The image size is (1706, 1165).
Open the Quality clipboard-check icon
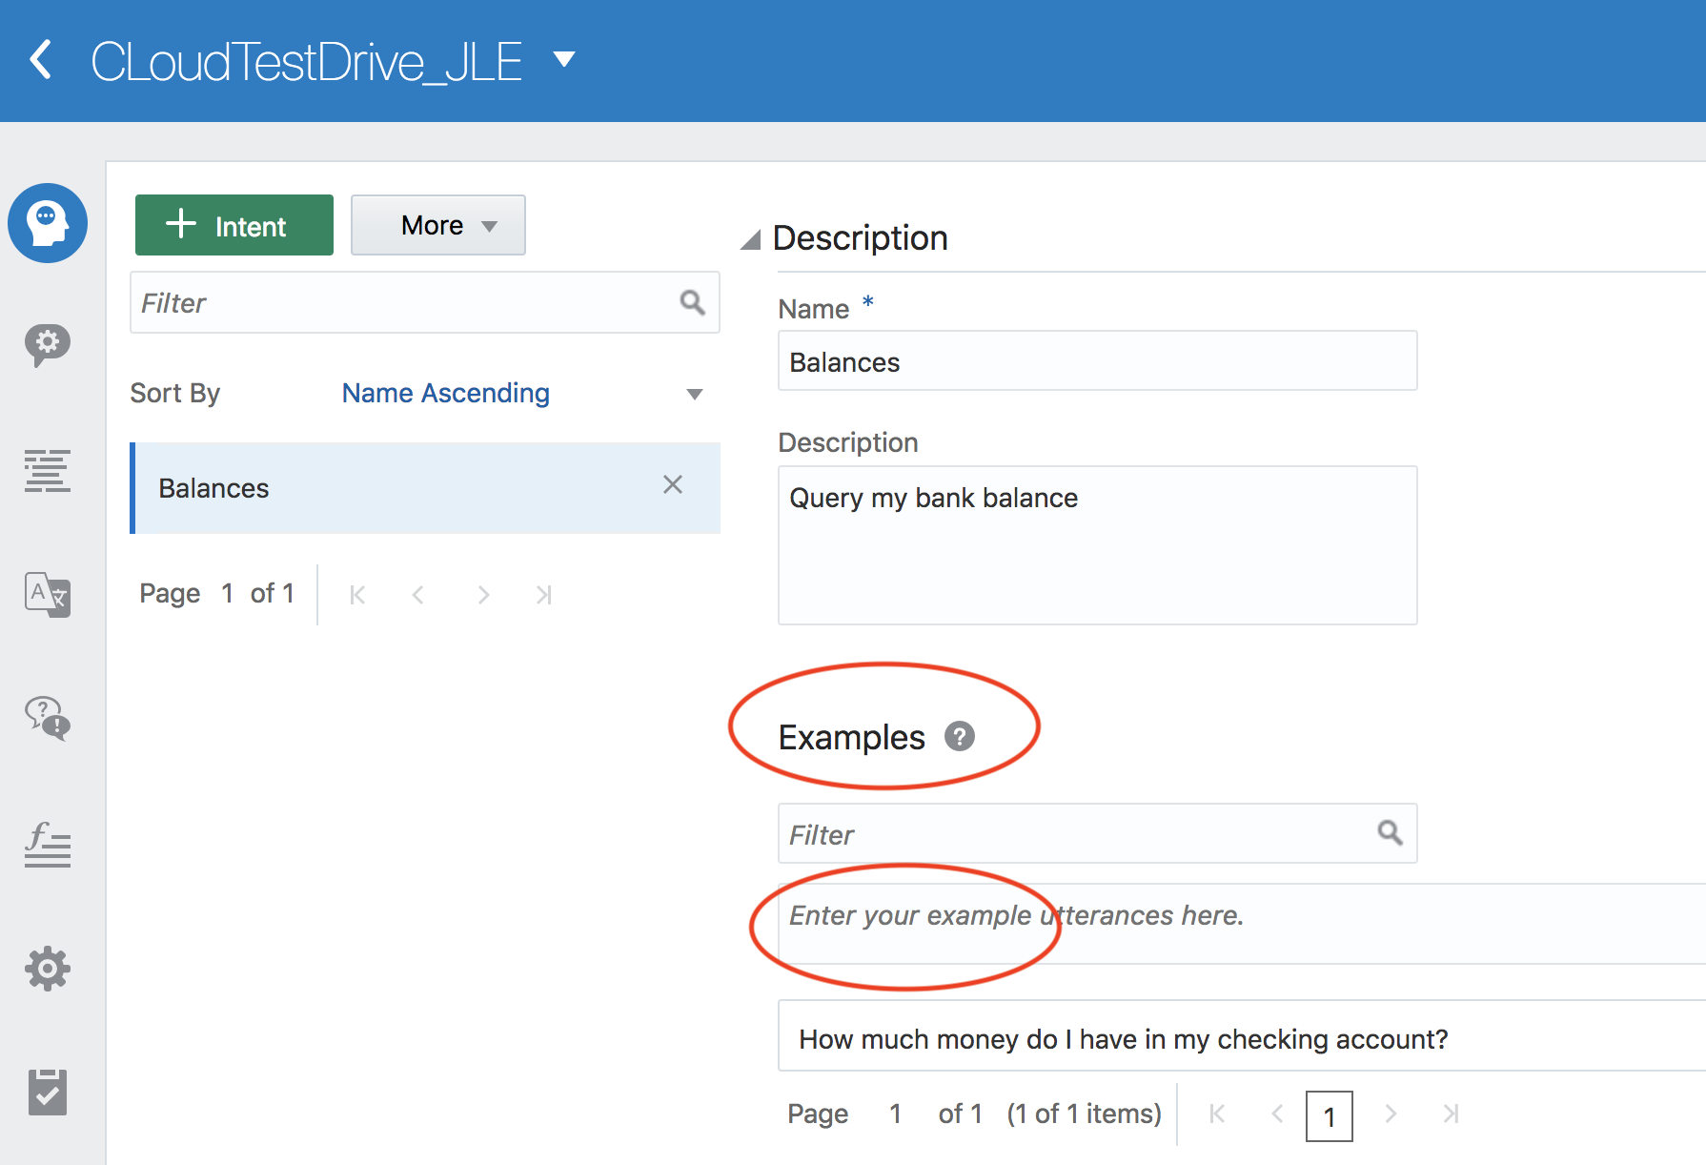(48, 1092)
